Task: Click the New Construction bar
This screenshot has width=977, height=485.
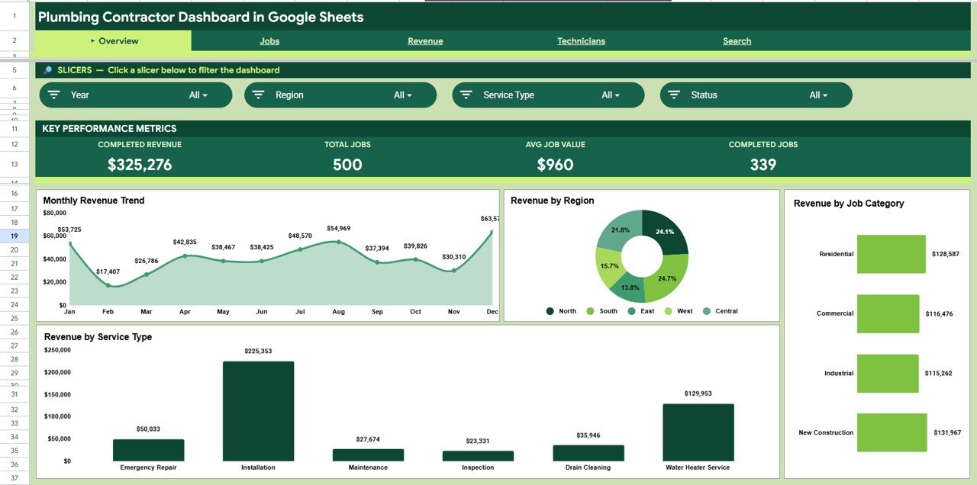Action: (x=892, y=432)
